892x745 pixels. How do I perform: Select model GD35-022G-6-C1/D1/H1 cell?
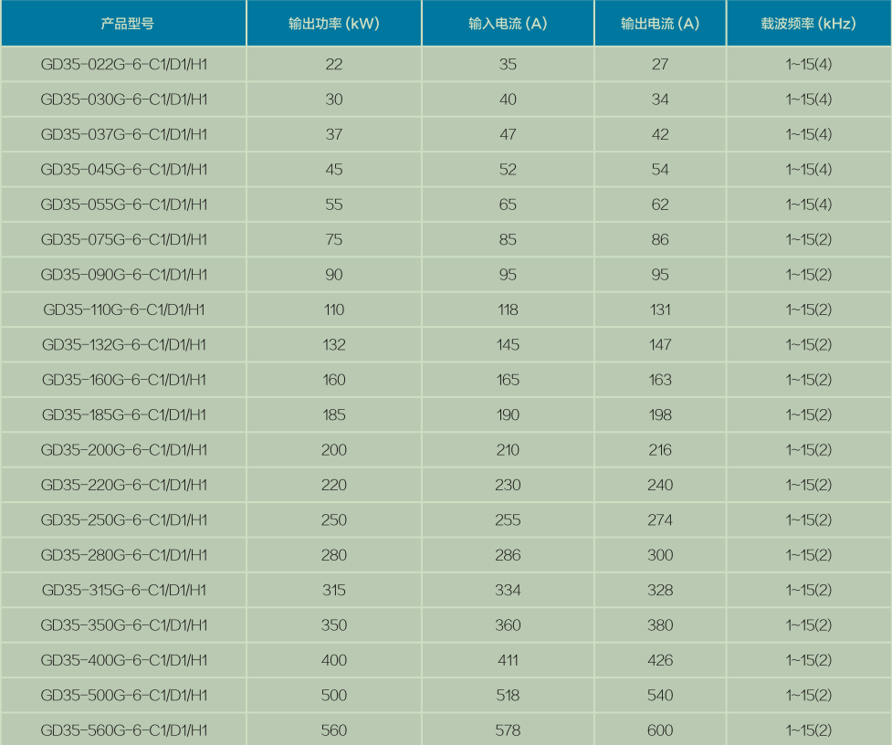pos(124,64)
